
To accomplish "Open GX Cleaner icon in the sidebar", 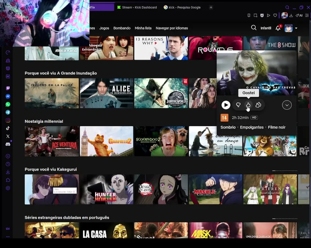I will click(x=8, y=61).
